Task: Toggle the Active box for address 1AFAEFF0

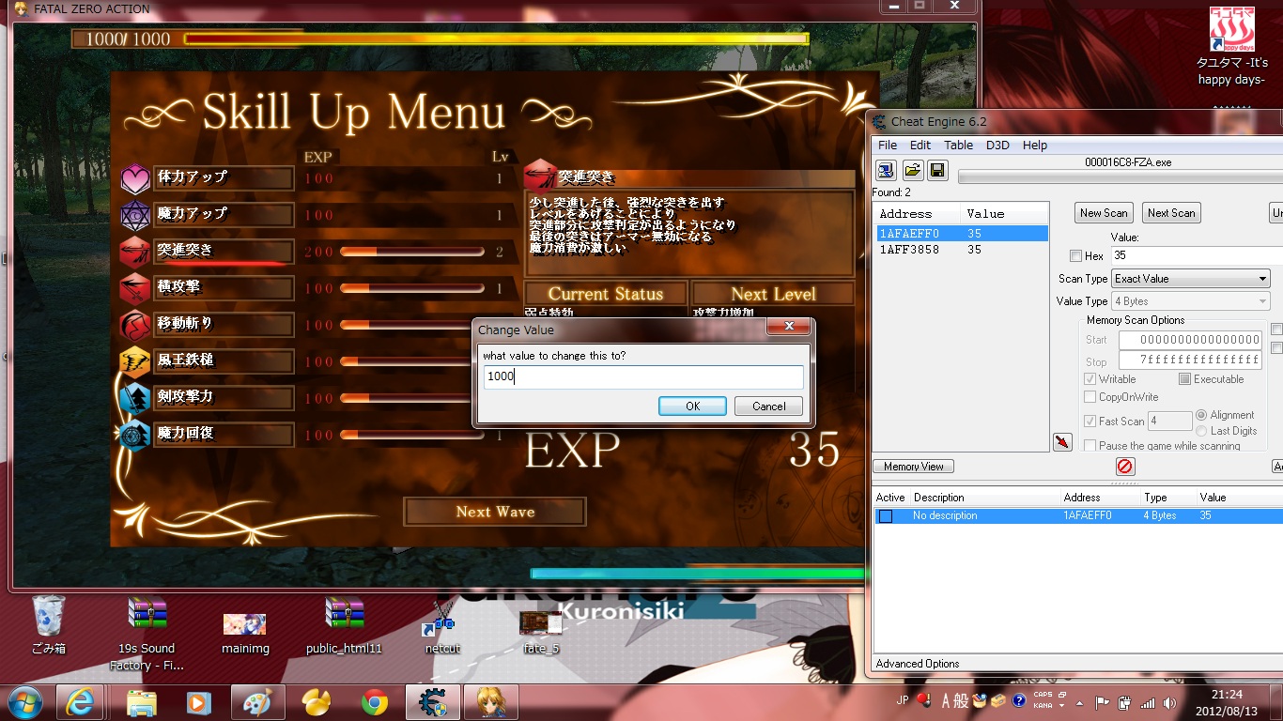Action: 886,516
